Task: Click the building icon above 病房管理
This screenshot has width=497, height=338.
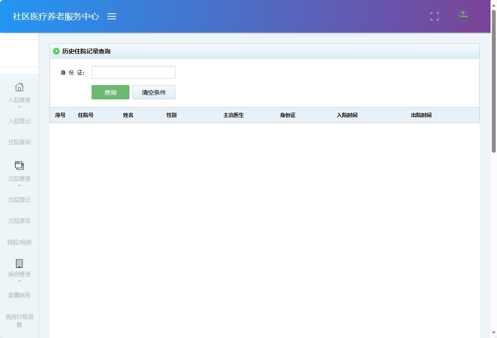Action: click(19, 263)
